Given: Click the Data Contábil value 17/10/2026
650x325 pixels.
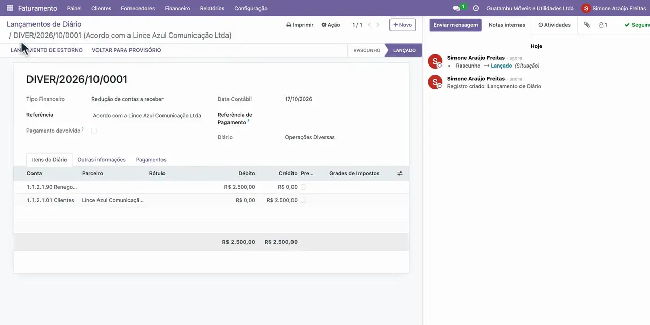Looking at the screenshot, I should pyautogui.click(x=299, y=99).
